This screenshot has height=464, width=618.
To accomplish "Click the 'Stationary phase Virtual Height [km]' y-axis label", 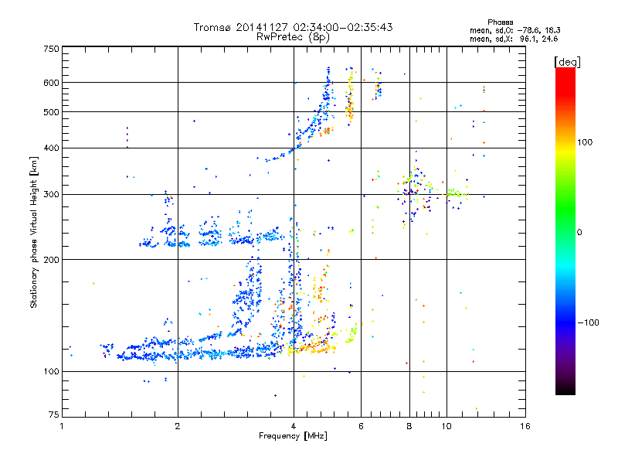I will pyautogui.click(x=34, y=232).
